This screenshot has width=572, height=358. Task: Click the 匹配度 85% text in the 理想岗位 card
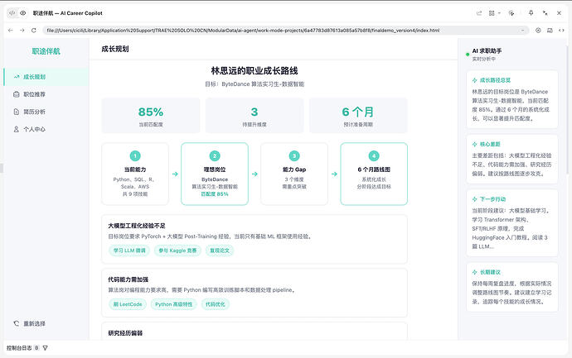coord(215,194)
